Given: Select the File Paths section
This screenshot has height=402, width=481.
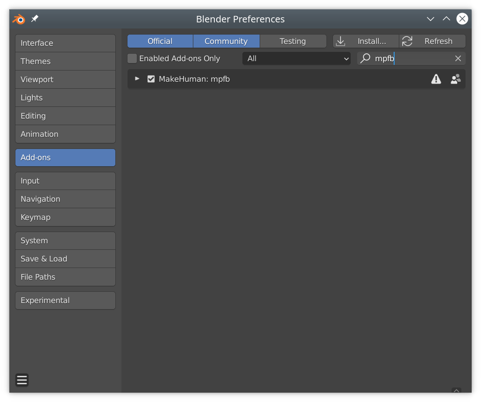Looking at the screenshot, I should coord(65,277).
